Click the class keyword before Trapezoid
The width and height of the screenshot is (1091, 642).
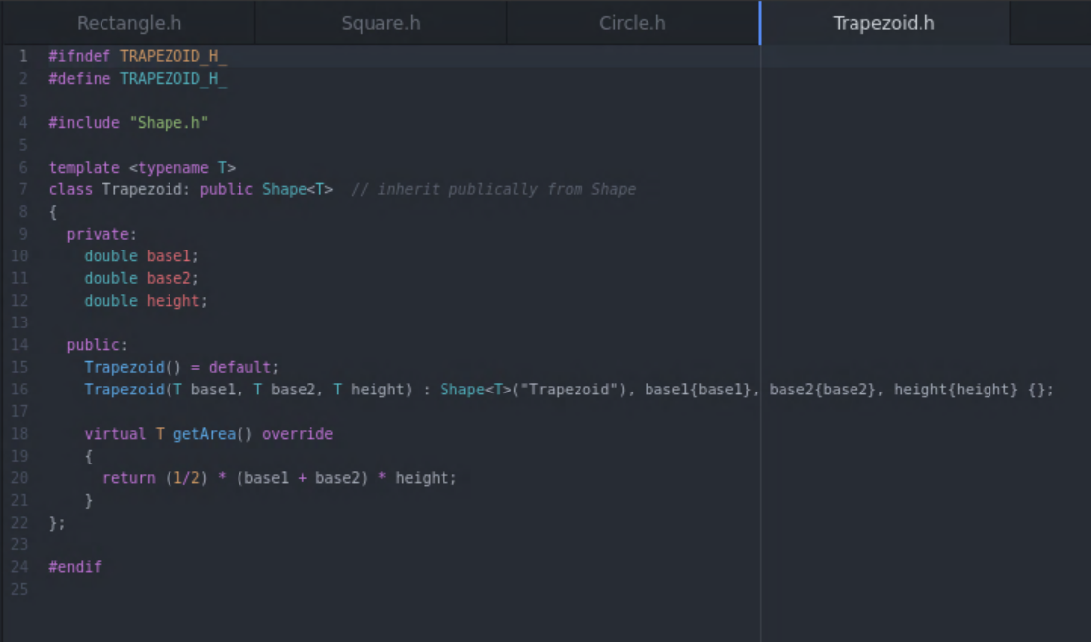click(x=70, y=190)
